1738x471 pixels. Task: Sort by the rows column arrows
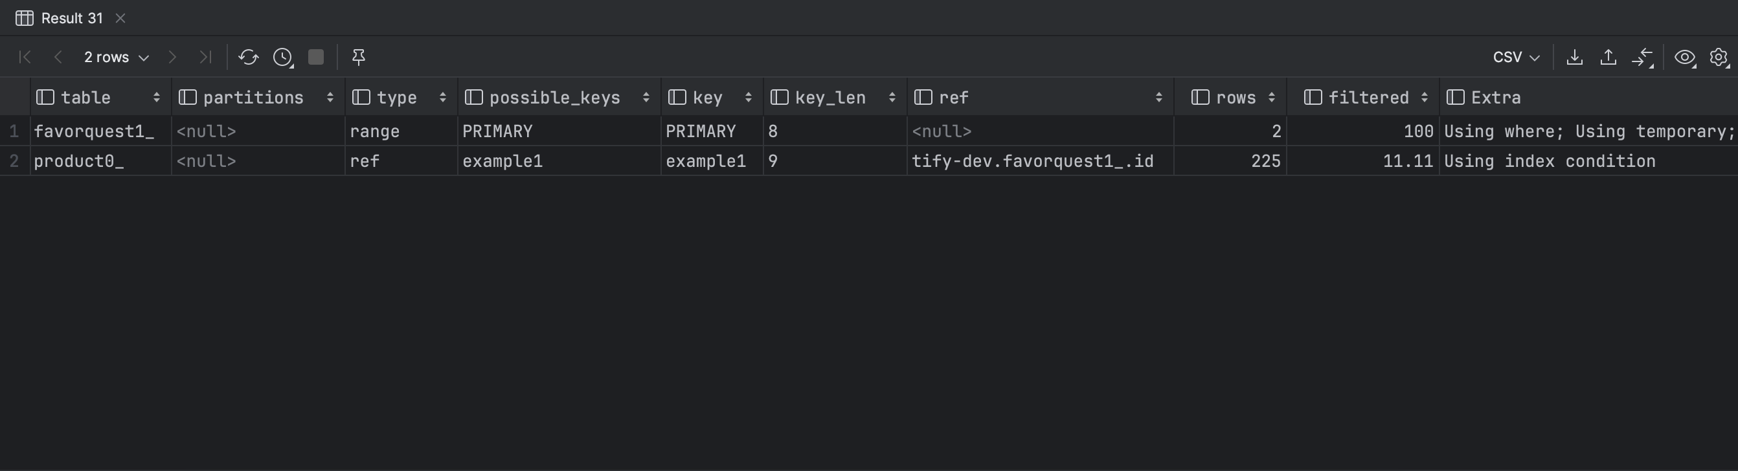pos(1272,98)
